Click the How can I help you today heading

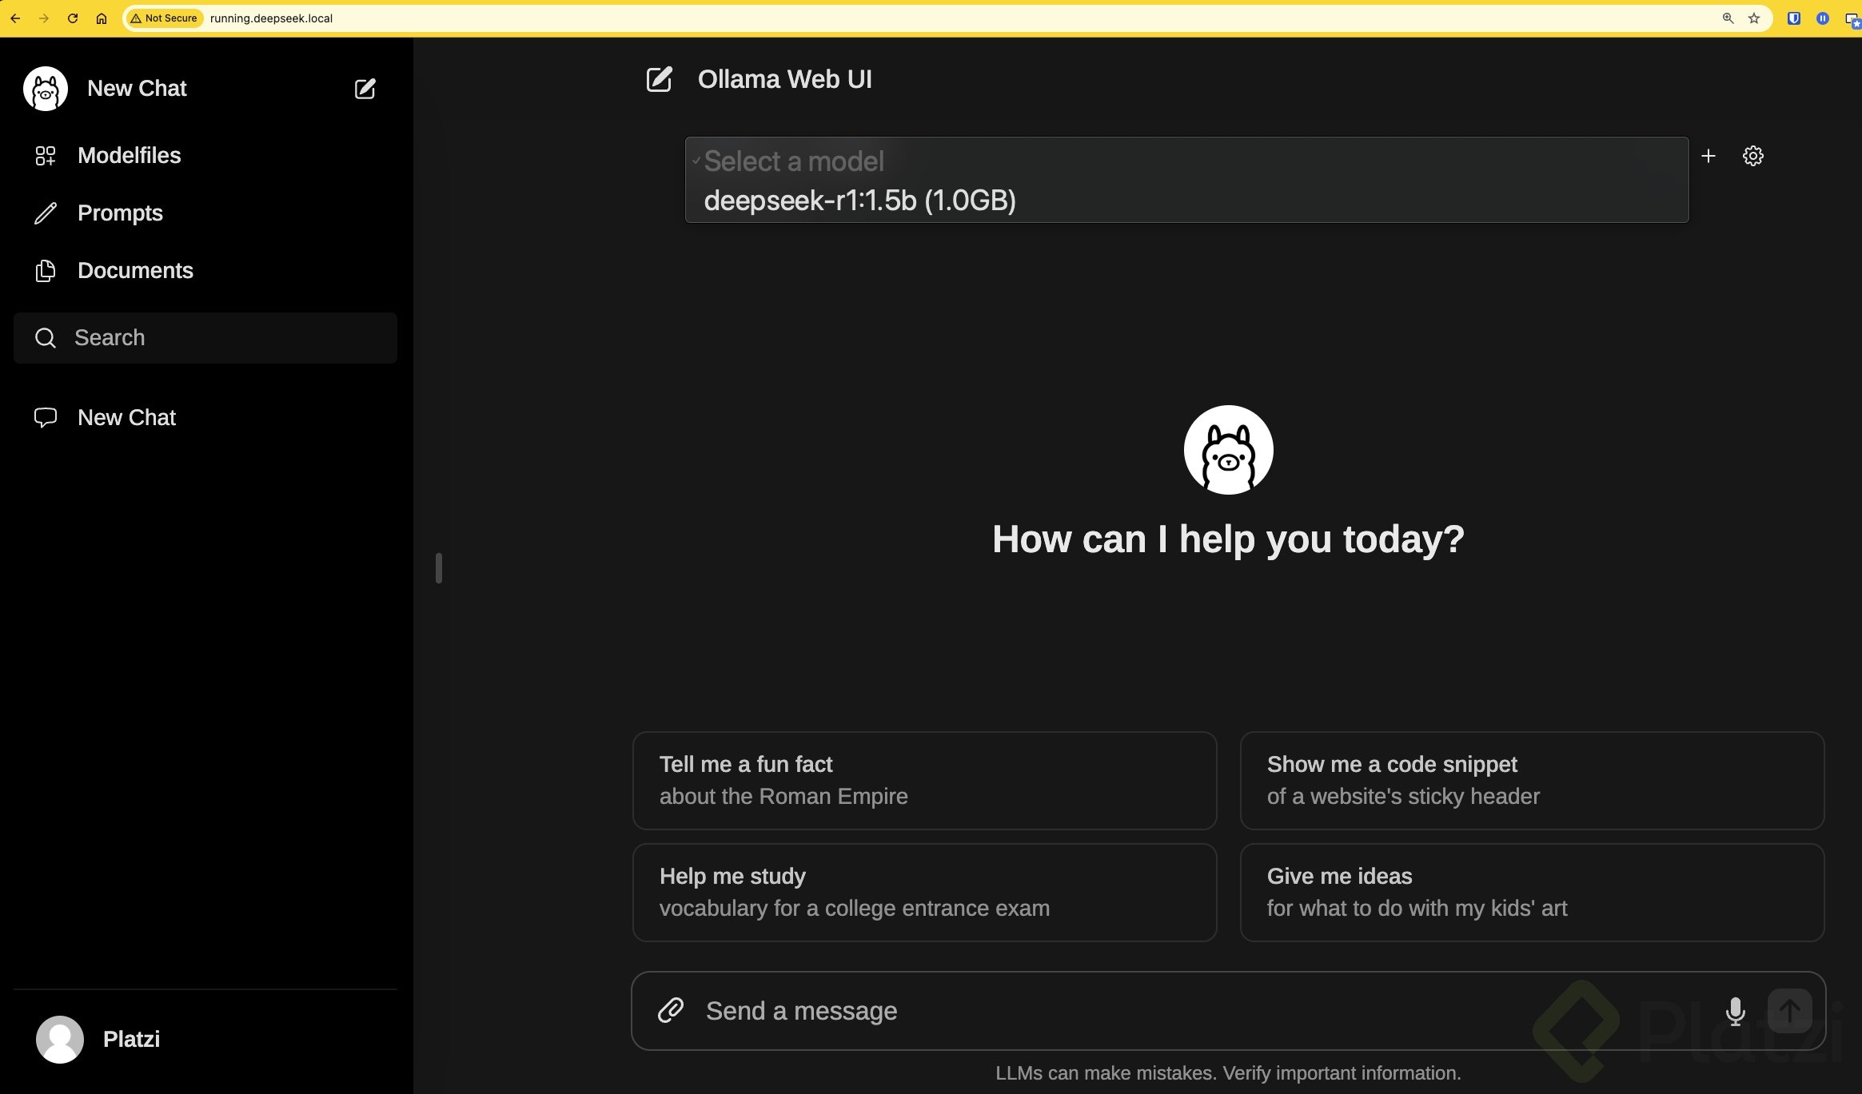pos(1228,539)
